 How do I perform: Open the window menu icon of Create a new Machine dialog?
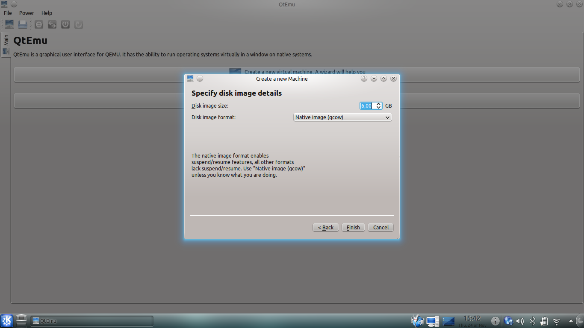pos(190,79)
